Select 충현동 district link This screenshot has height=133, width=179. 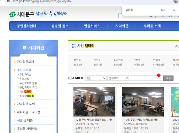(x=77, y=60)
